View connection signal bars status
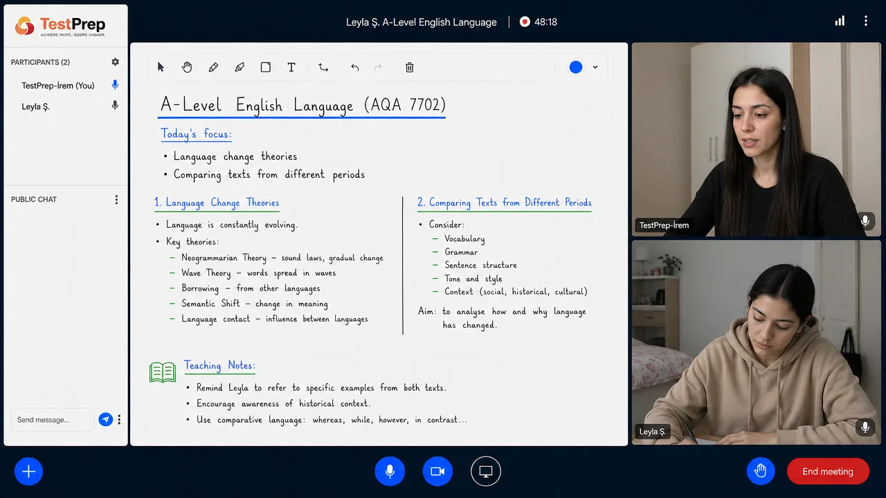The image size is (886, 498). (840, 21)
